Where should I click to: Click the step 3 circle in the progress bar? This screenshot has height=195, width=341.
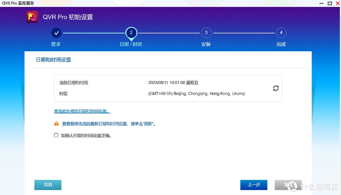[x=206, y=33]
